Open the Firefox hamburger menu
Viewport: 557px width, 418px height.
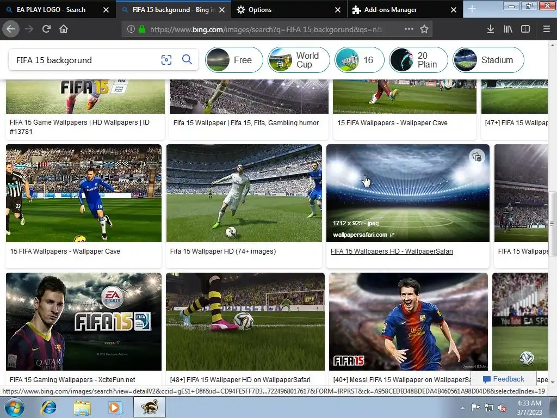[x=547, y=29]
